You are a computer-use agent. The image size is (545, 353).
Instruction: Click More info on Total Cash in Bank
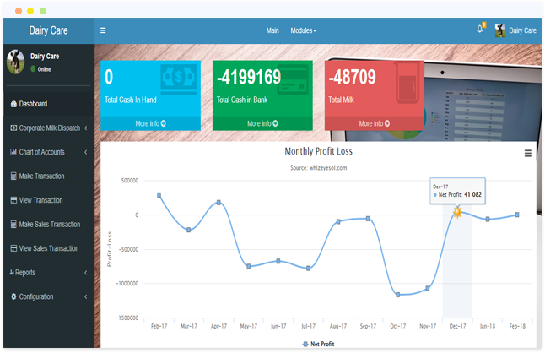pos(262,123)
